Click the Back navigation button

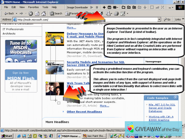click(x=9, y=13)
